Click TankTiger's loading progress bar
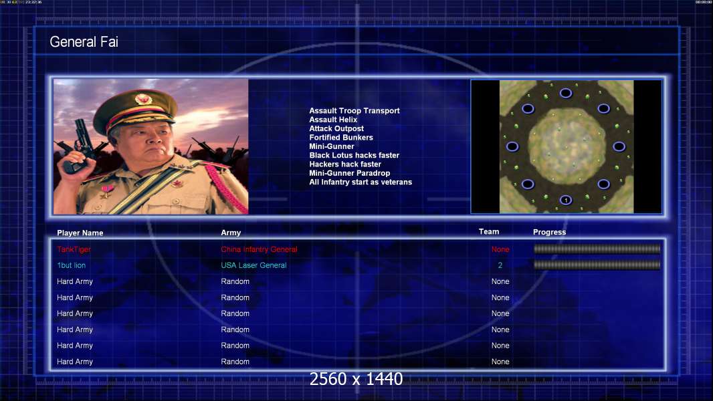Image resolution: width=713 pixels, height=401 pixels. tap(597, 249)
